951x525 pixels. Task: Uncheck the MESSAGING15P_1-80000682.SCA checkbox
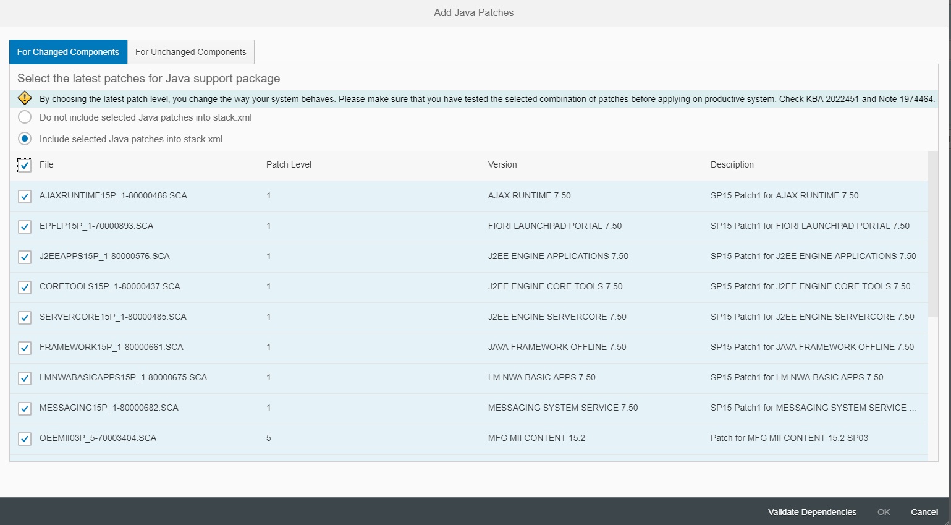(25, 409)
